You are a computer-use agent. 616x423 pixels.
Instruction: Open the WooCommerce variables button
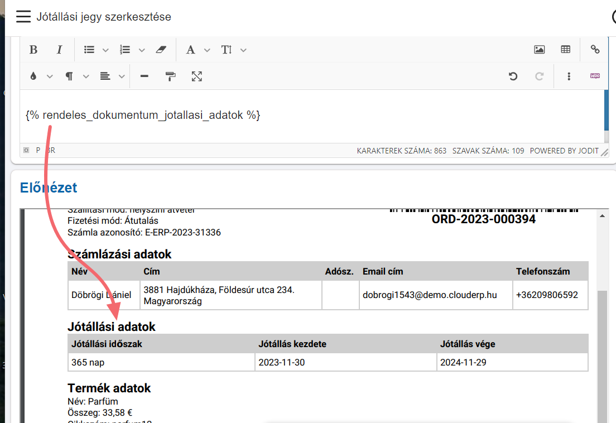pyautogui.click(x=595, y=76)
